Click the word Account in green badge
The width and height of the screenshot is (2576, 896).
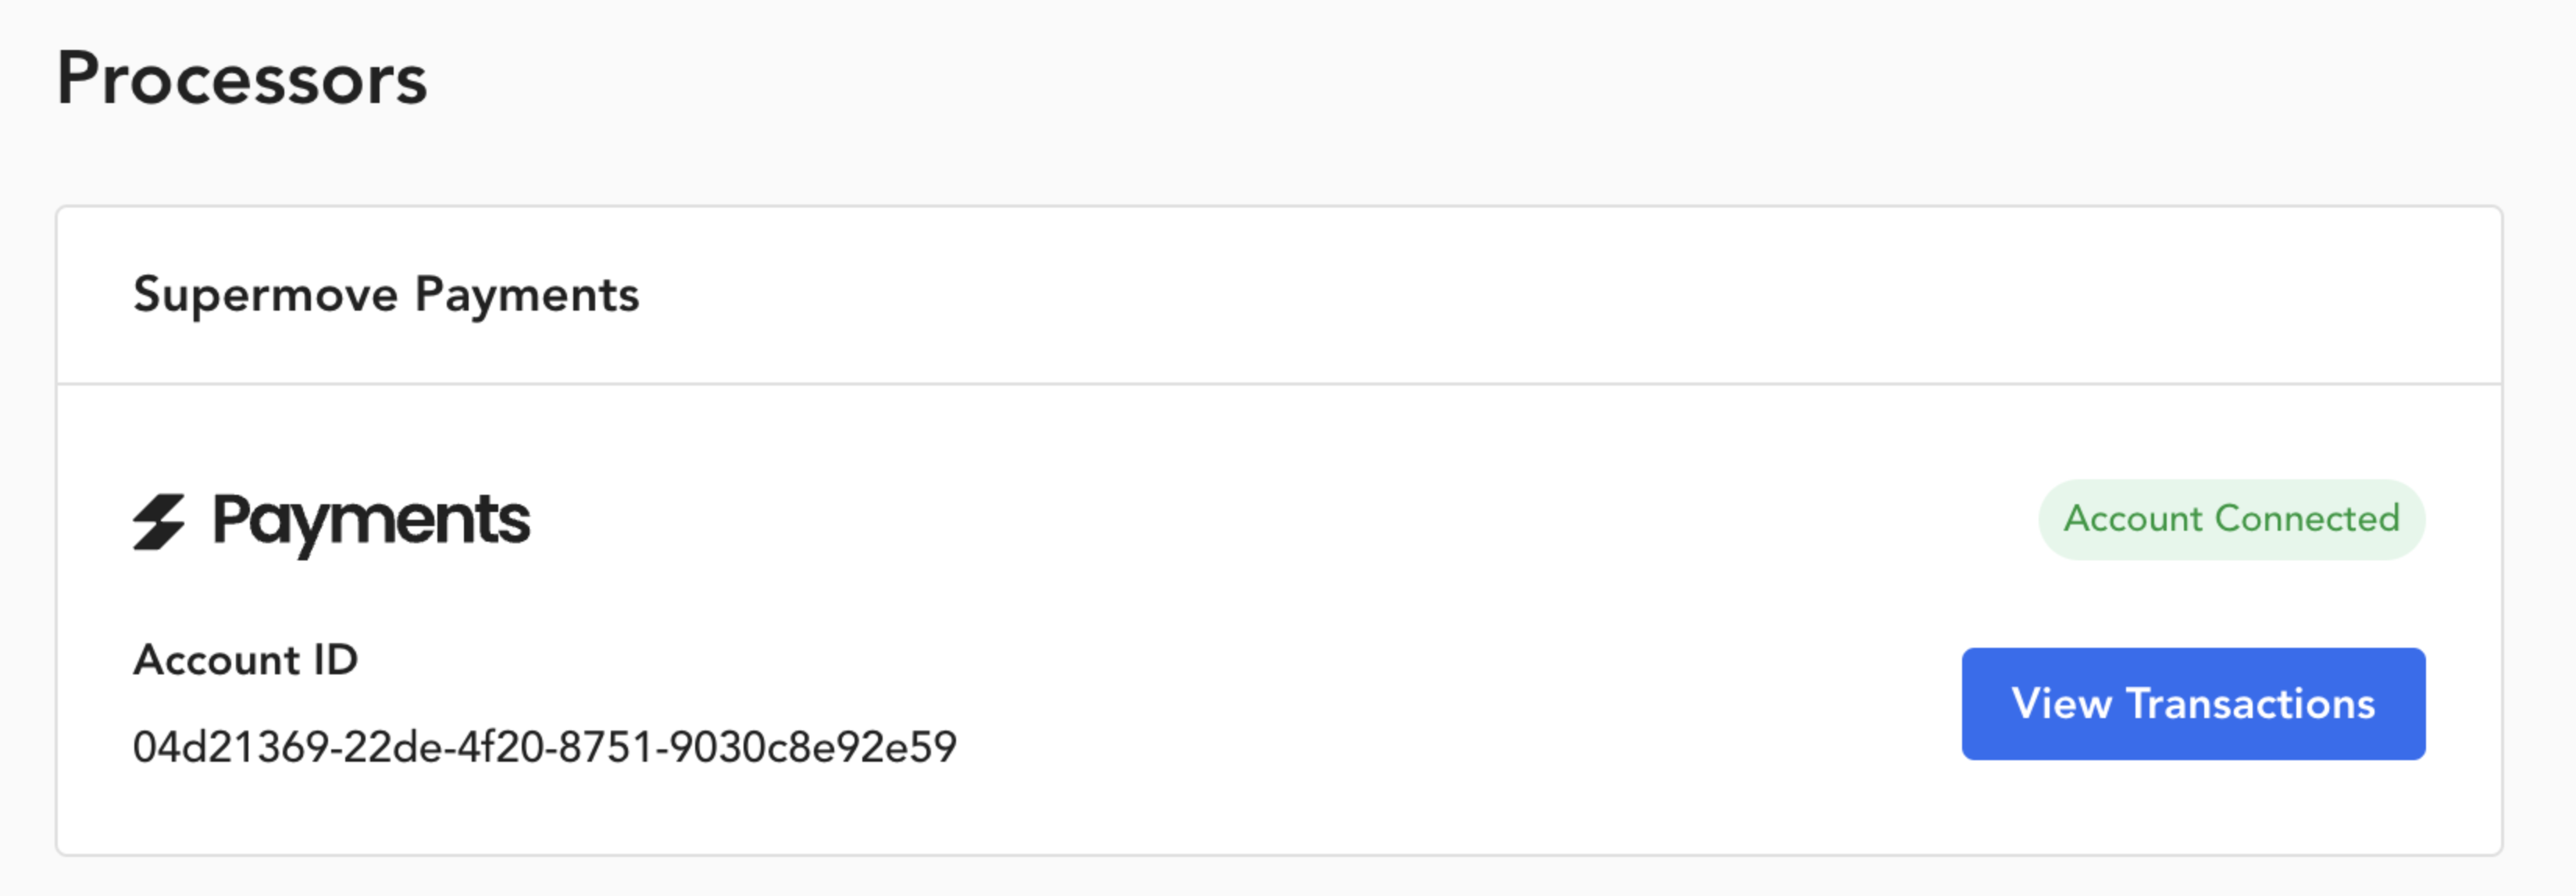coord(2133,518)
